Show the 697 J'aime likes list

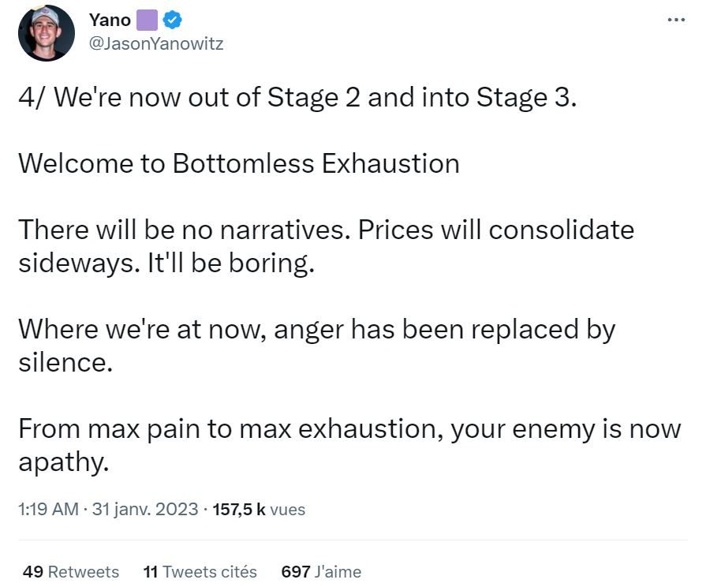click(x=321, y=572)
